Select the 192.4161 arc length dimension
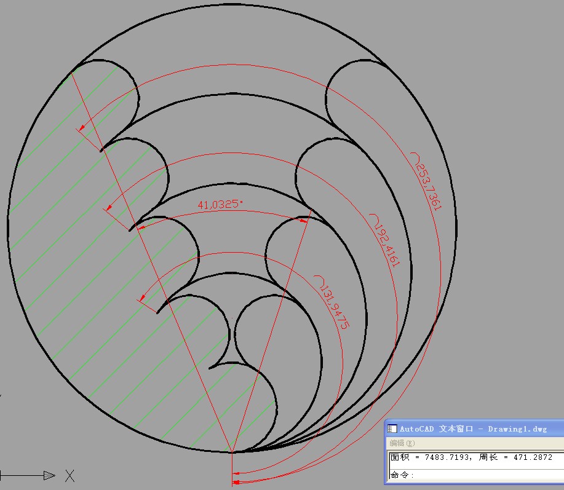 pos(385,240)
